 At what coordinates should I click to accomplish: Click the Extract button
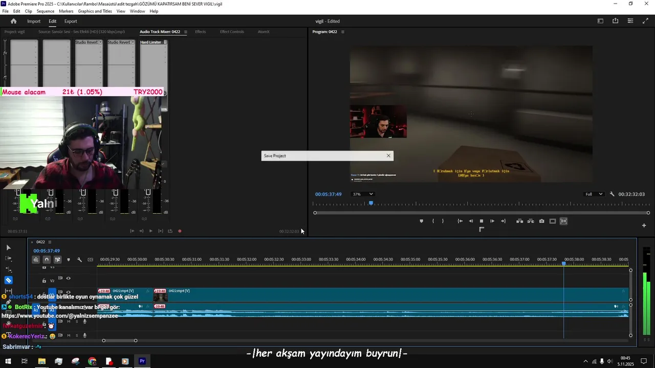(x=531, y=221)
